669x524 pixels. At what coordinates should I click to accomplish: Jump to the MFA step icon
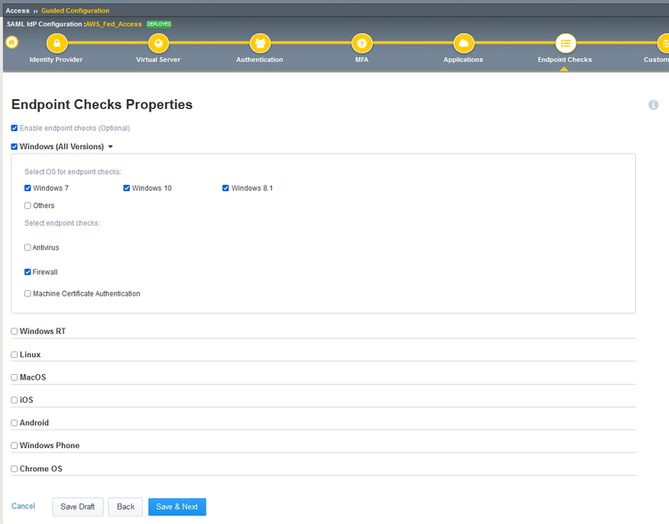point(361,43)
